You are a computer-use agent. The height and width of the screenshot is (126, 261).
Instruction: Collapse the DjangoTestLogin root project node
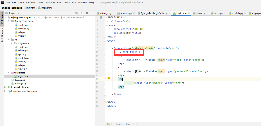(5, 18)
